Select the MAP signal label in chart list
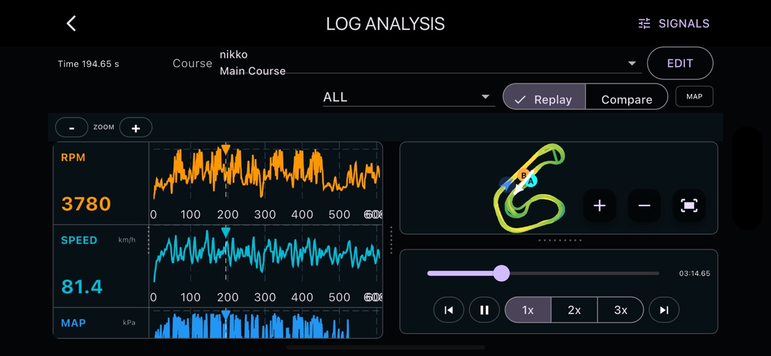 tap(74, 323)
